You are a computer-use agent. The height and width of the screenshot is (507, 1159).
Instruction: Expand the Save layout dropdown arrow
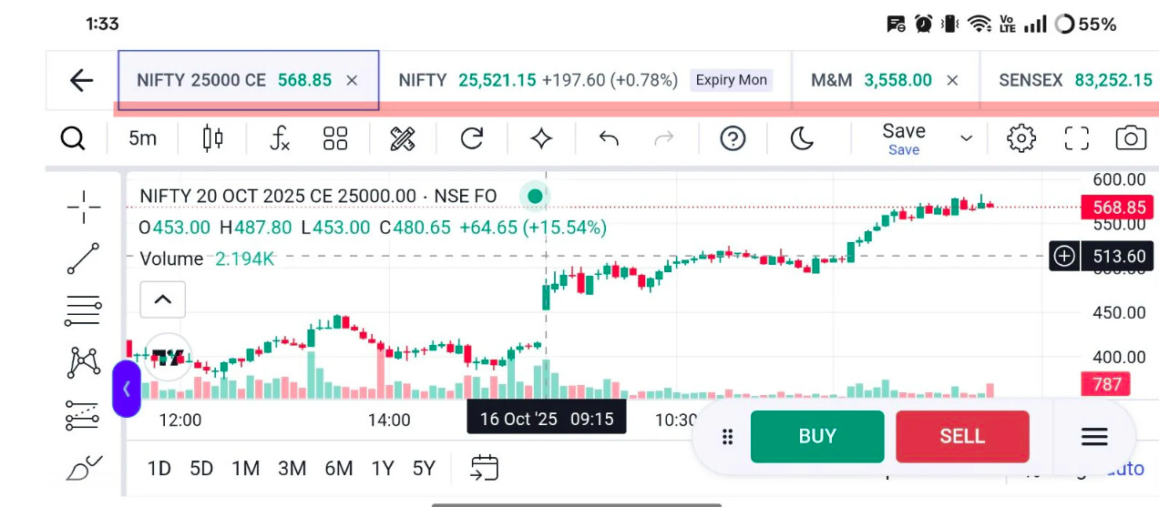point(966,138)
